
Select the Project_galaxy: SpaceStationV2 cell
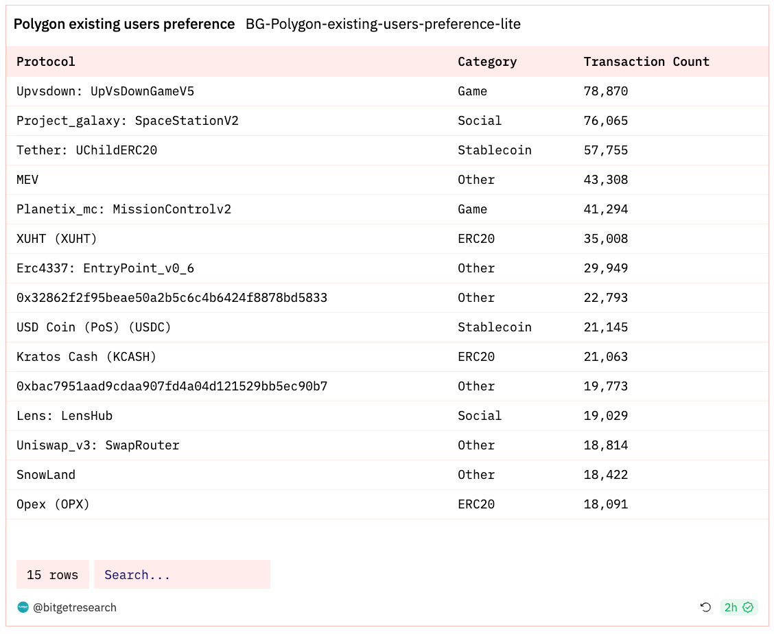tap(128, 121)
